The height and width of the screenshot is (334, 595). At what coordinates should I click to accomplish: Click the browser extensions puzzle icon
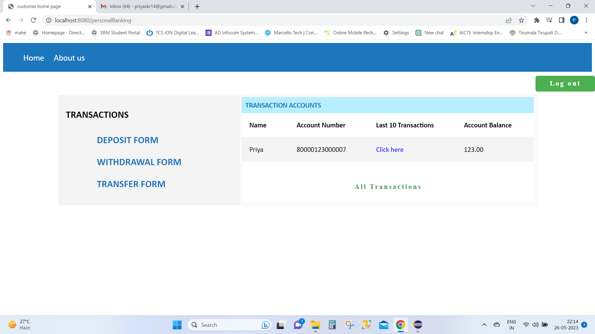click(x=537, y=20)
